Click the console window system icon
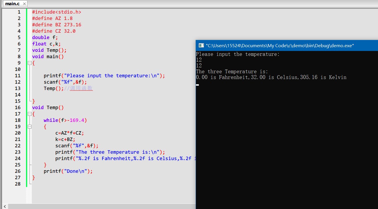 click(201, 45)
